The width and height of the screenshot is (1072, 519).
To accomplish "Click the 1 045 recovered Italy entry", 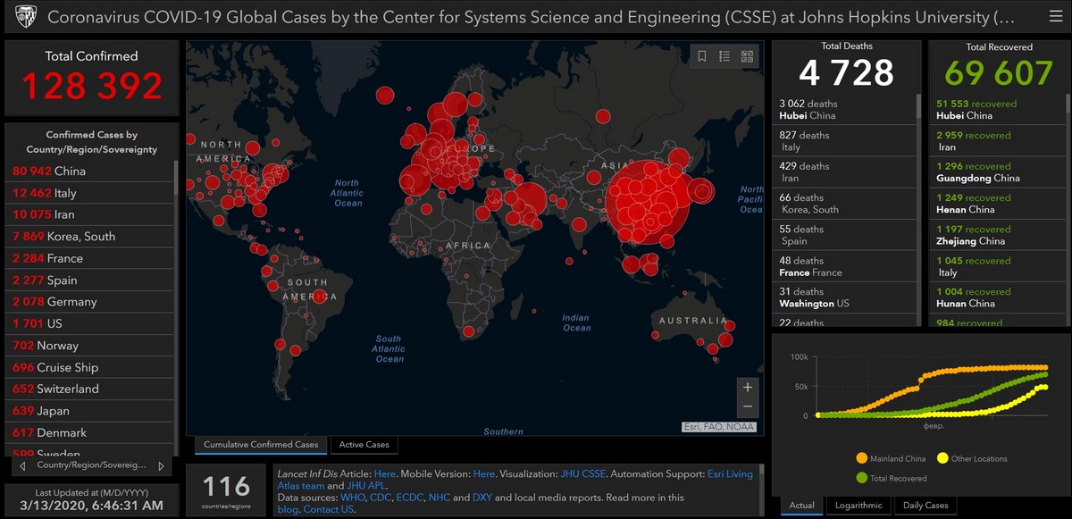I will 998,266.
